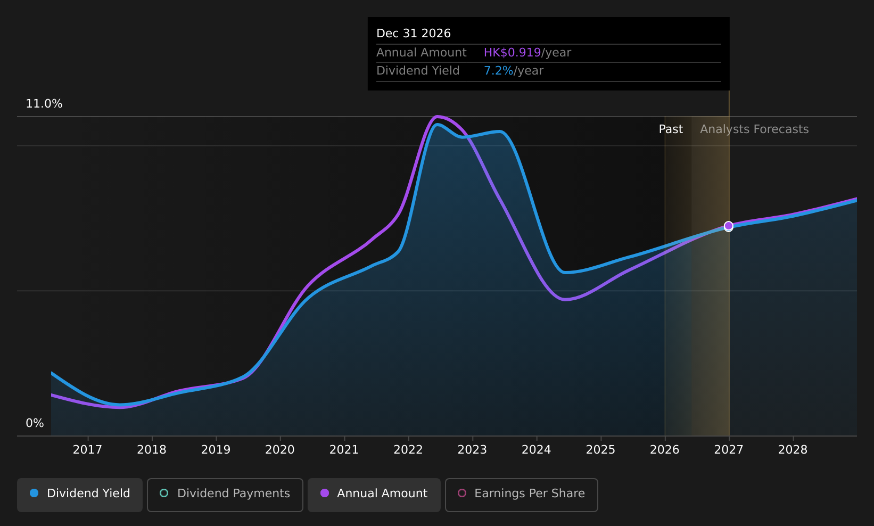This screenshot has width=874, height=526.
Task: Click the 2020 x-axis label
Action: pos(280,450)
